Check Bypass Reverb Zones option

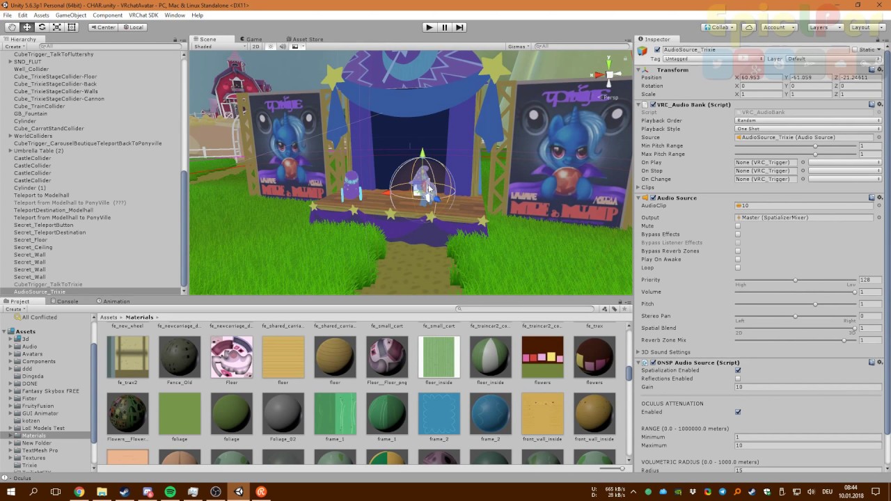[738, 251]
